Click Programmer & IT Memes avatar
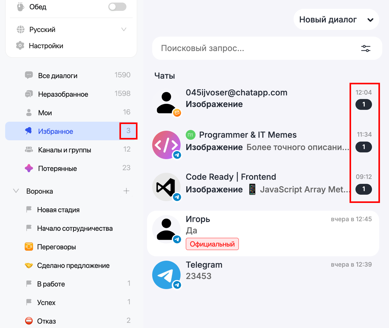The height and width of the screenshot is (328, 389). [166, 145]
